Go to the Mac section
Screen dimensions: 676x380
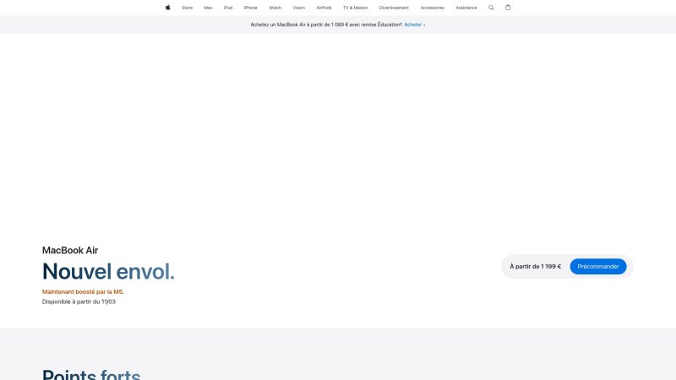tap(208, 8)
